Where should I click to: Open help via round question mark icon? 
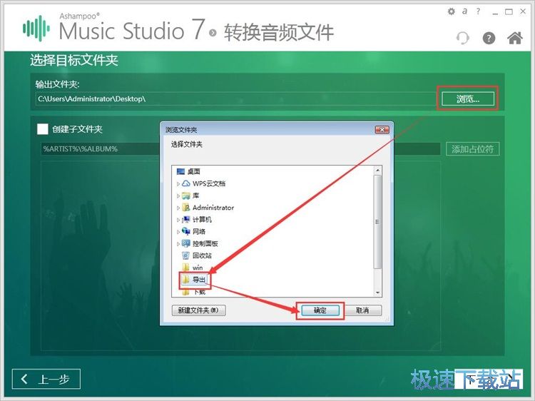pos(489,38)
